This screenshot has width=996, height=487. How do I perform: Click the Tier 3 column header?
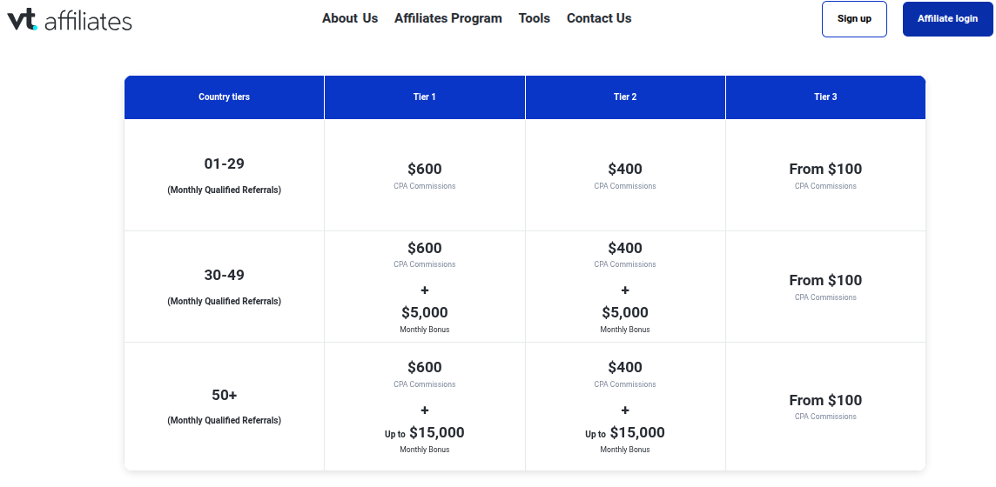point(825,97)
